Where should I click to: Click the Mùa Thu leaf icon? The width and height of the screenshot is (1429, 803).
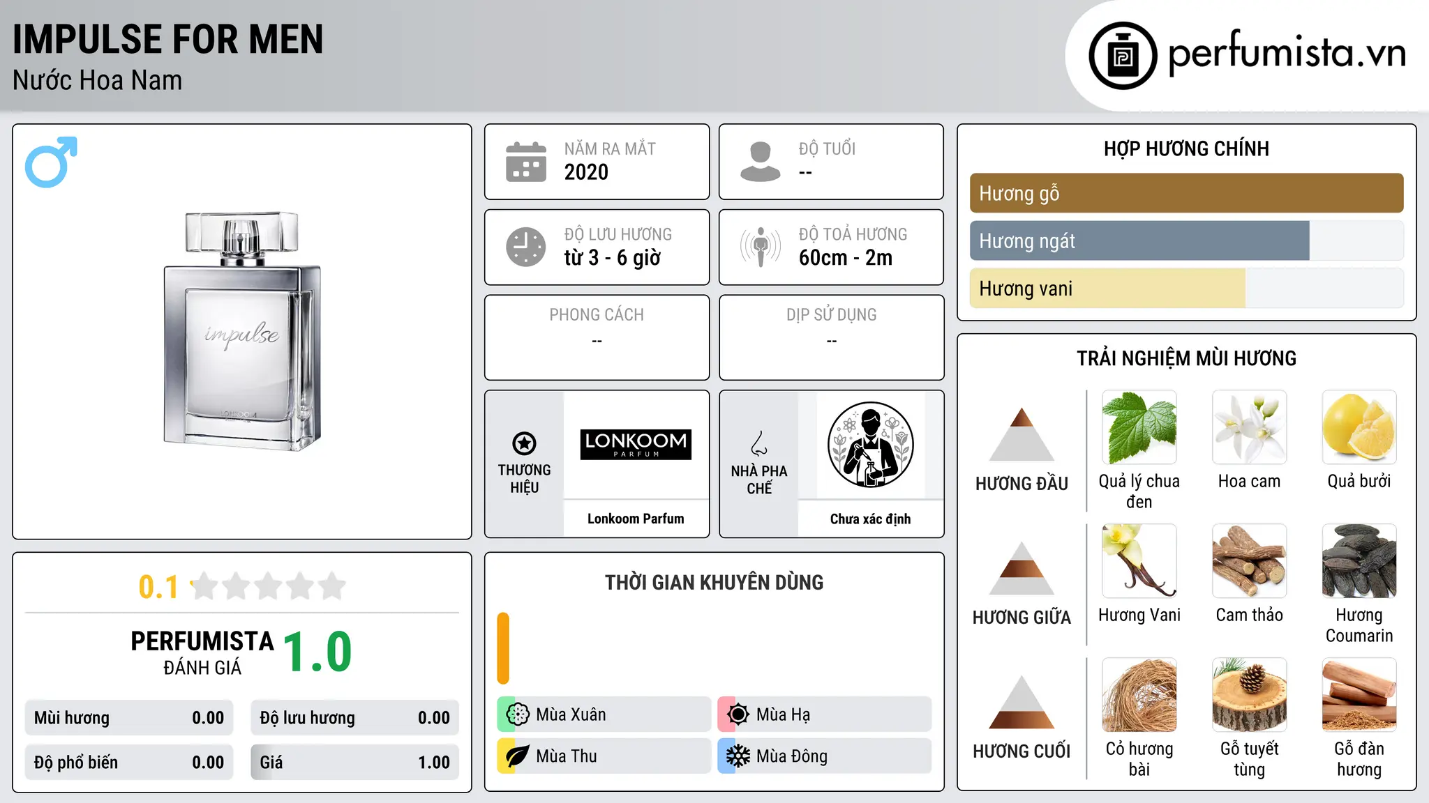(x=518, y=756)
